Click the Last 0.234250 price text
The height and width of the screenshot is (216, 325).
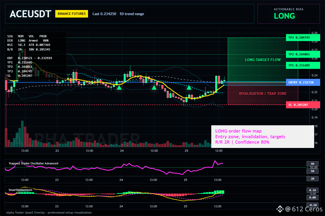(104, 14)
